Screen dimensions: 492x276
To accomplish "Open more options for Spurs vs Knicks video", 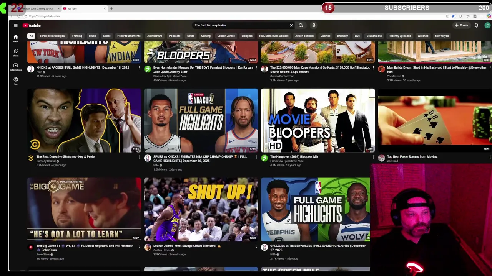I will [x=256, y=157].
